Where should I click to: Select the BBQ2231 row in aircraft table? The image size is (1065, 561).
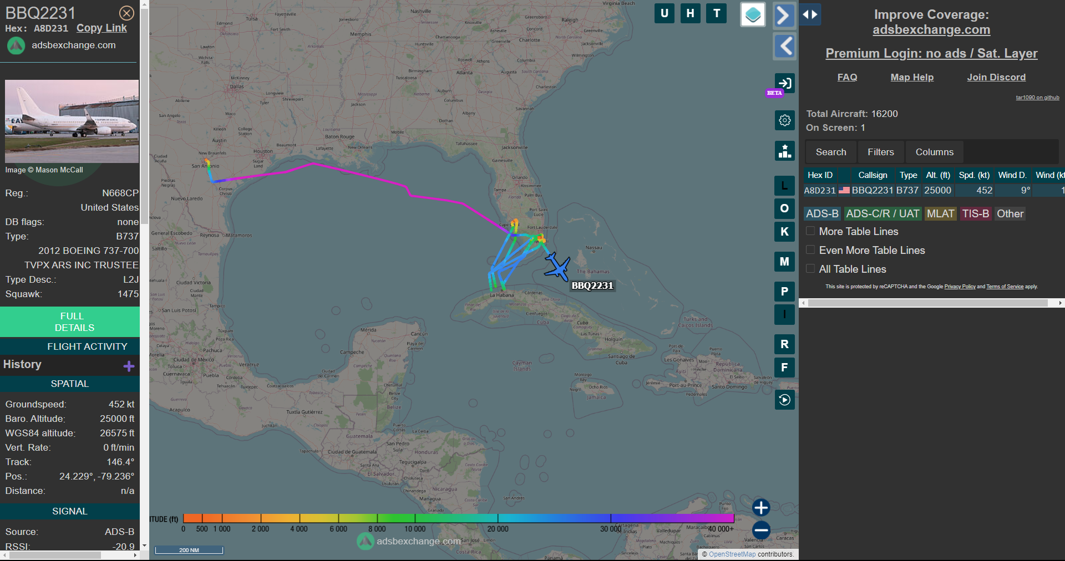[x=934, y=191]
